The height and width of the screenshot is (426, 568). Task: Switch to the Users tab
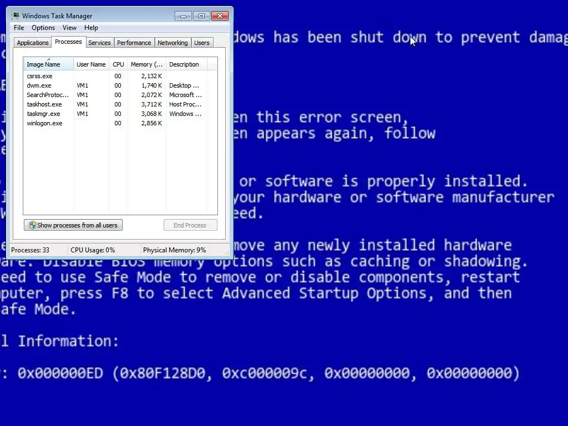[x=202, y=43]
